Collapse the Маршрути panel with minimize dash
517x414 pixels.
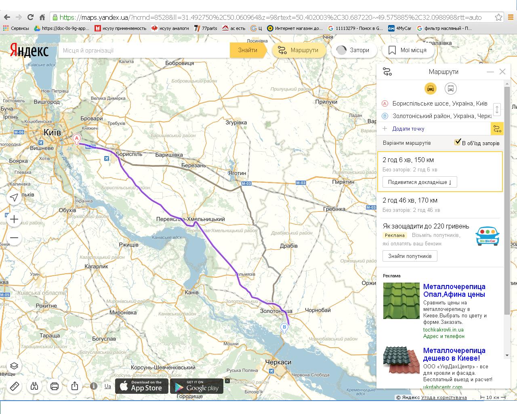490,72
